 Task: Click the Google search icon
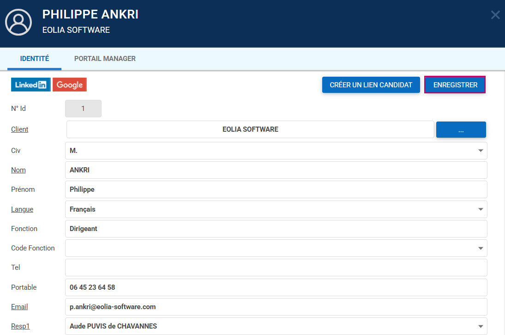coord(70,85)
